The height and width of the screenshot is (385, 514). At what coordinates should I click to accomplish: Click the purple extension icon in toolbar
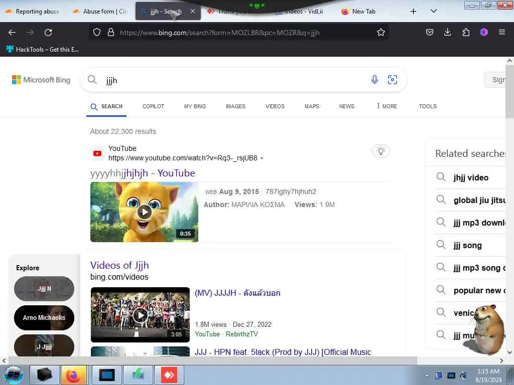(484, 32)
